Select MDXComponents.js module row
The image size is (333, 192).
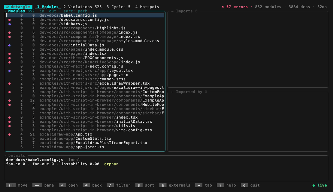[85, 58]
